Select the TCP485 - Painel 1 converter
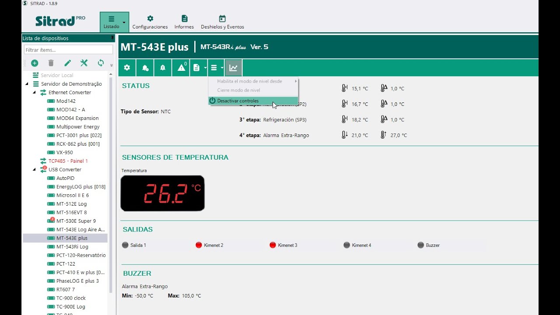Screen dimensions: 560x315 click(x=68, y=161)
